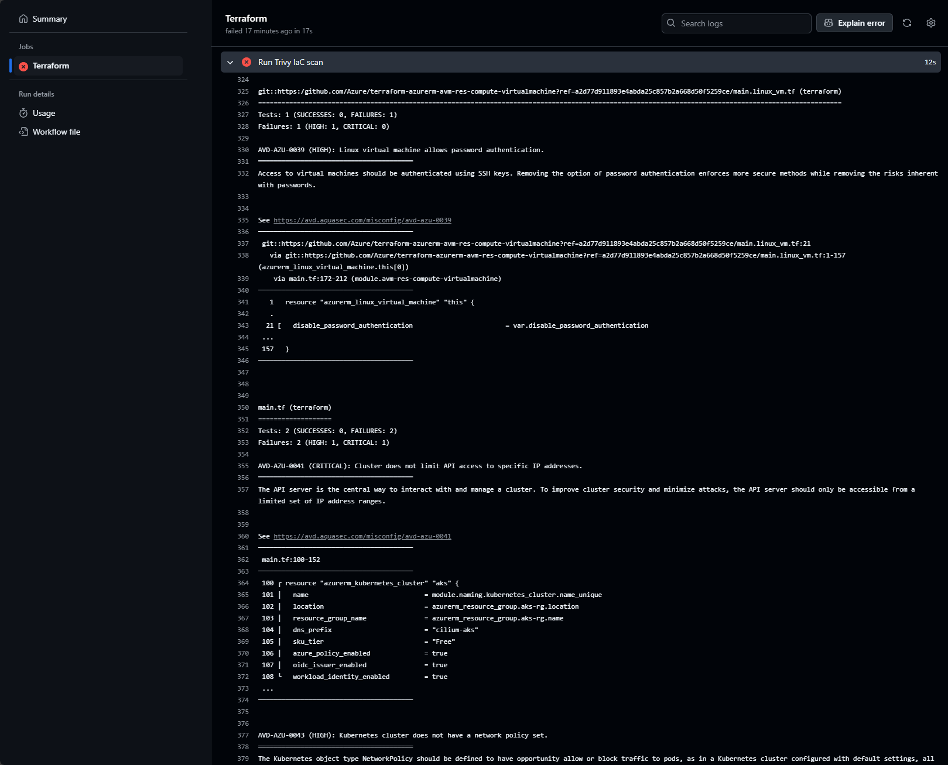The height and width of the screenshot is (765, 948).
Task: Open the avd-azu-0039 misconfig link
Action: click(362, 220)
